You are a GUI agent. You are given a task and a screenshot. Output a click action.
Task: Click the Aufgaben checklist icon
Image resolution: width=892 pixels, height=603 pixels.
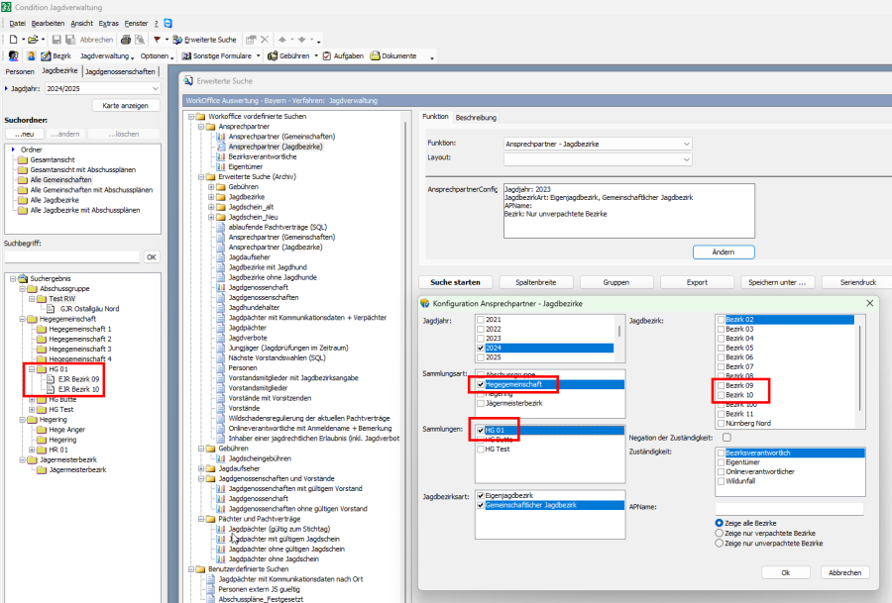pyautogui.click(x=327, y=55)
